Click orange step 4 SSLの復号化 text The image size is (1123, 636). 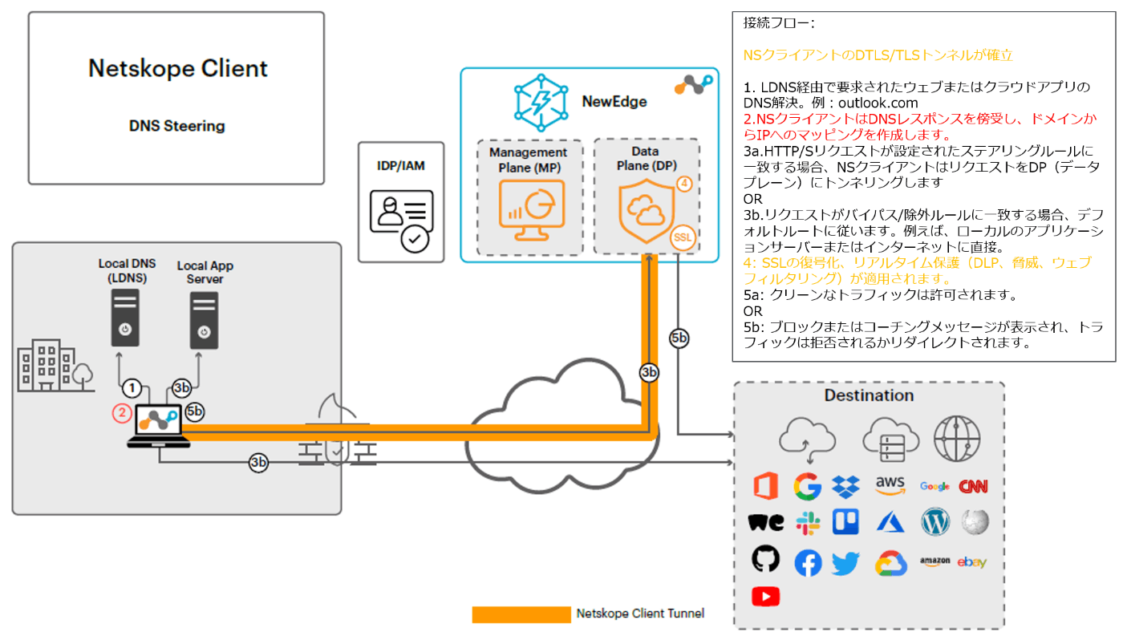918,271
